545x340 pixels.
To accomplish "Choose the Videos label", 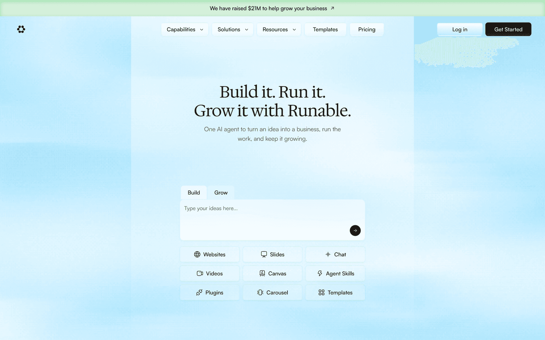I will pyautogui.click(x=214, y=273).
